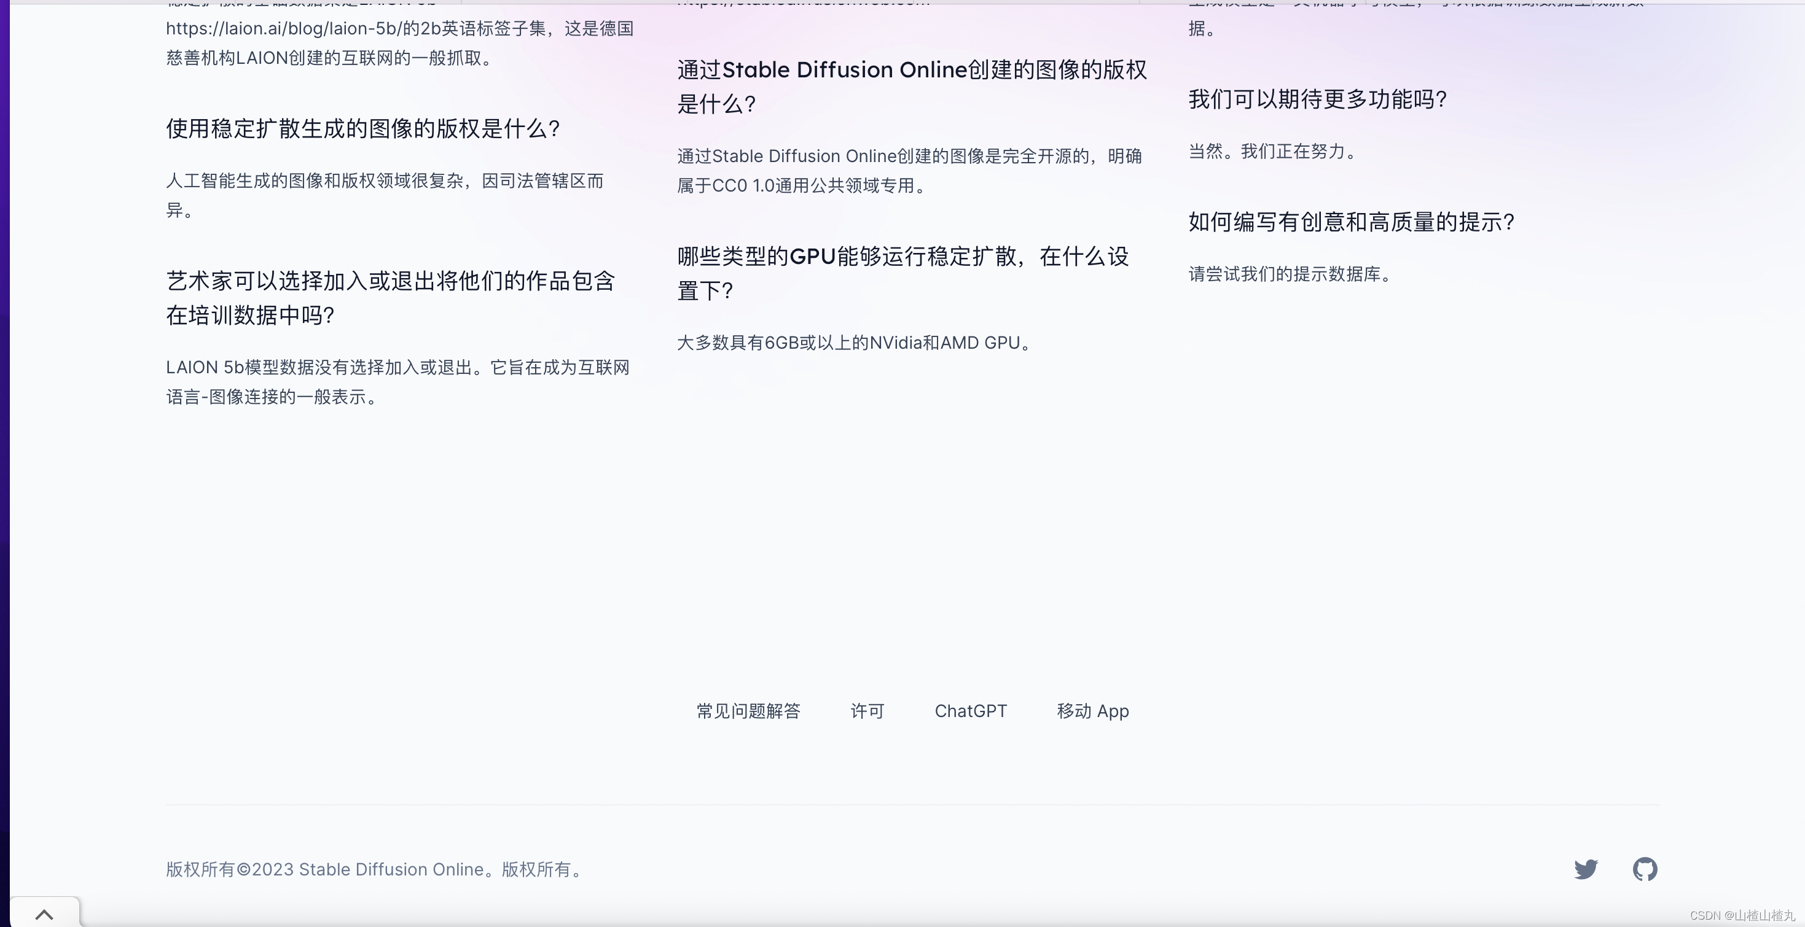Image resolution: width=1805 pixels, height=927 pixels.
Task: Select heading 如何编写有创意和高质量的提示?
Action: pyautogui.click(x=1352, y=222)
